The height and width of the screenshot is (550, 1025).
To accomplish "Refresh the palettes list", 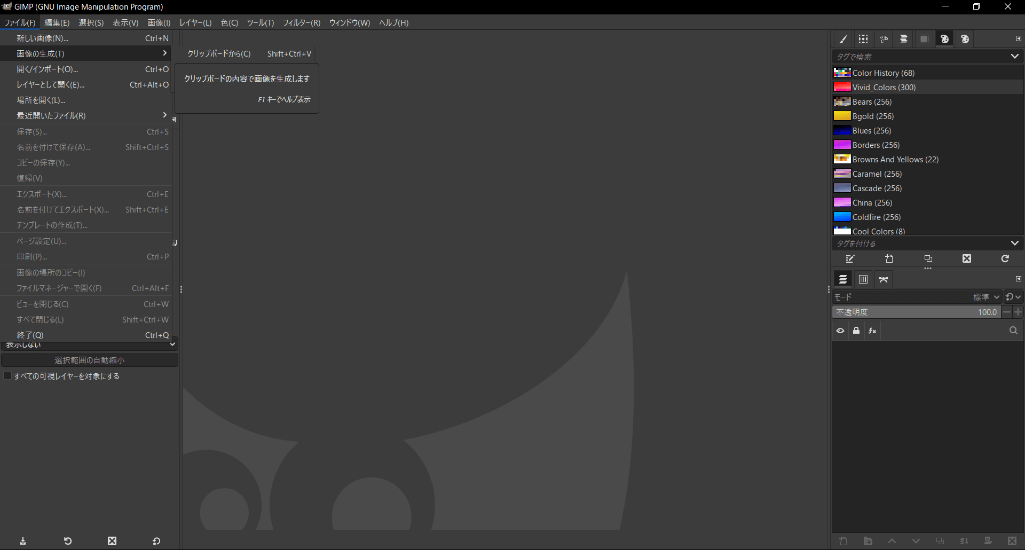I will tap(1005, 259).
